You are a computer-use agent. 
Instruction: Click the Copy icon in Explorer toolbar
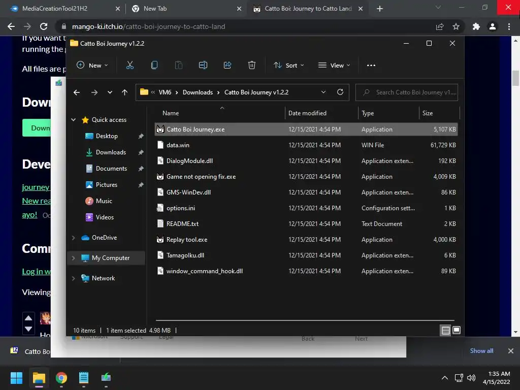pos(154,66)
